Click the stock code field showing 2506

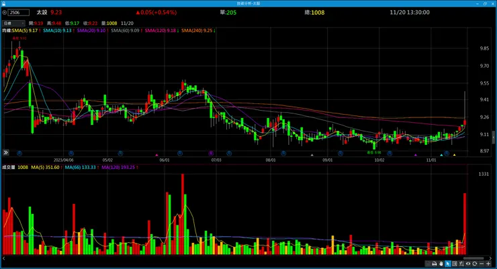(x=19, y=12)
